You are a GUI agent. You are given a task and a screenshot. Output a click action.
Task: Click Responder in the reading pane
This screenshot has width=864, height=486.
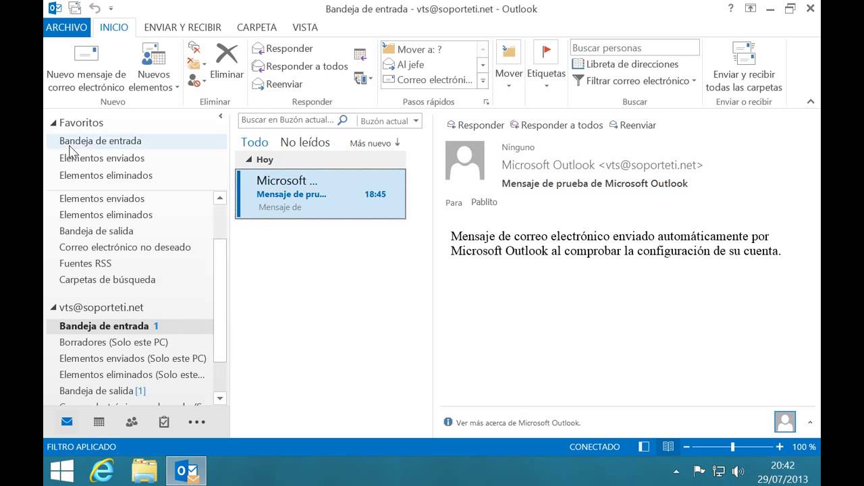point(475,125)
